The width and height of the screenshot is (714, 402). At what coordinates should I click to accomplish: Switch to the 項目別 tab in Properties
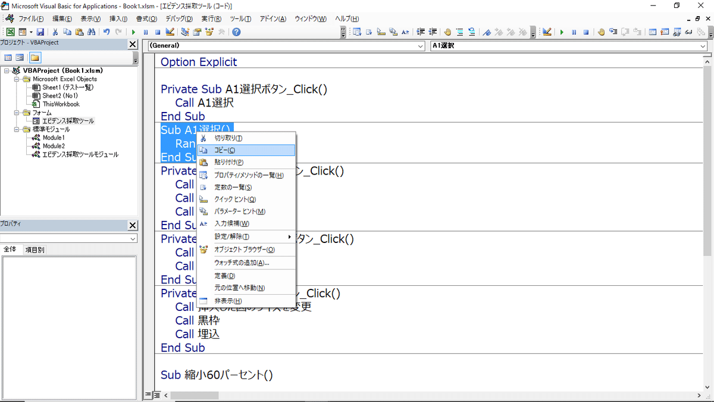35,250
